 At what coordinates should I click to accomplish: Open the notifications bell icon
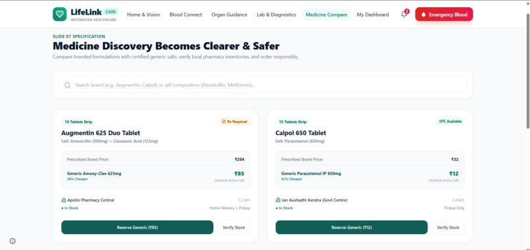coord(404,14)
